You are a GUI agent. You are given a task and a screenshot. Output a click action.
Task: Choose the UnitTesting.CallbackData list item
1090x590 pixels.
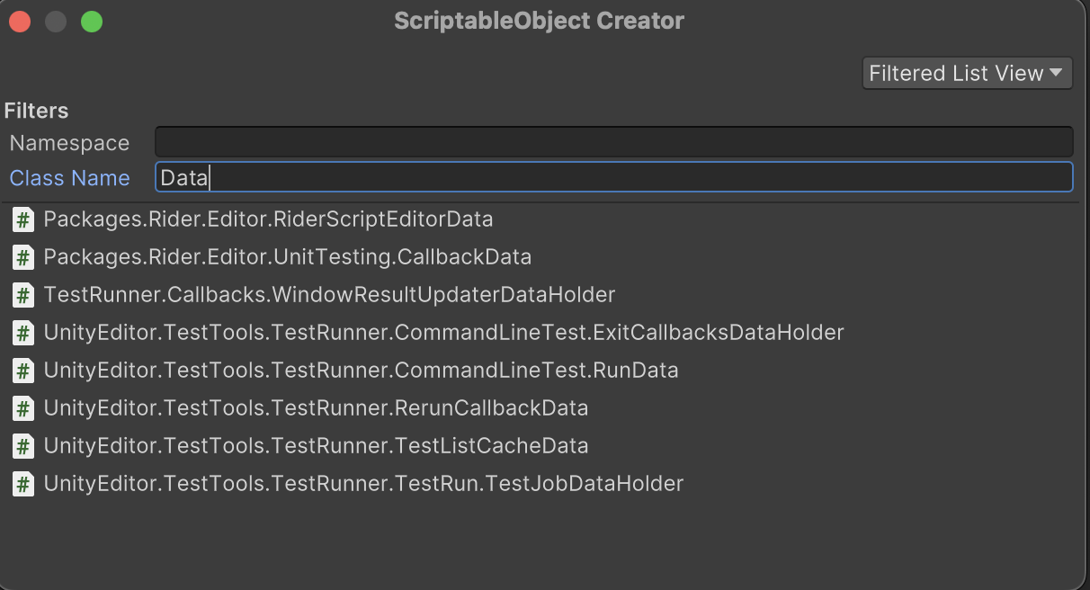tap(287, 257)
